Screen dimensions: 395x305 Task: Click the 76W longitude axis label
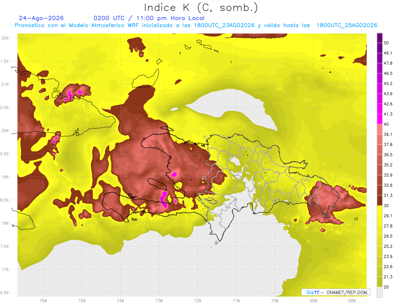43,301
